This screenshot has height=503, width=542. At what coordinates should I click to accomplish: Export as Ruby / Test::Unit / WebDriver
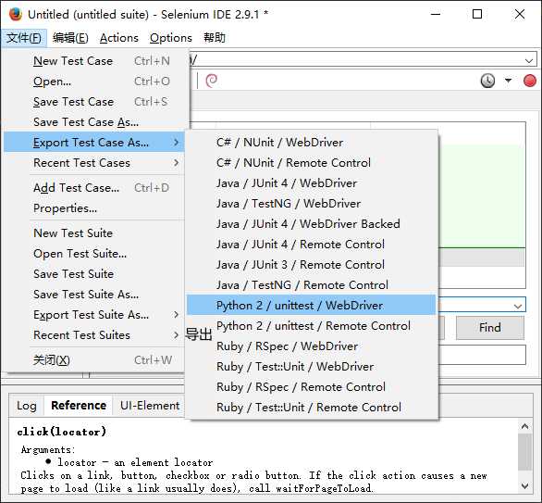point(312,367)
